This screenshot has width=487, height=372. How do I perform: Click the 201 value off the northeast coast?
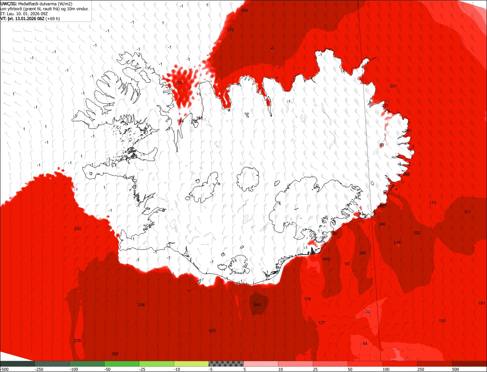coord(393,86)
